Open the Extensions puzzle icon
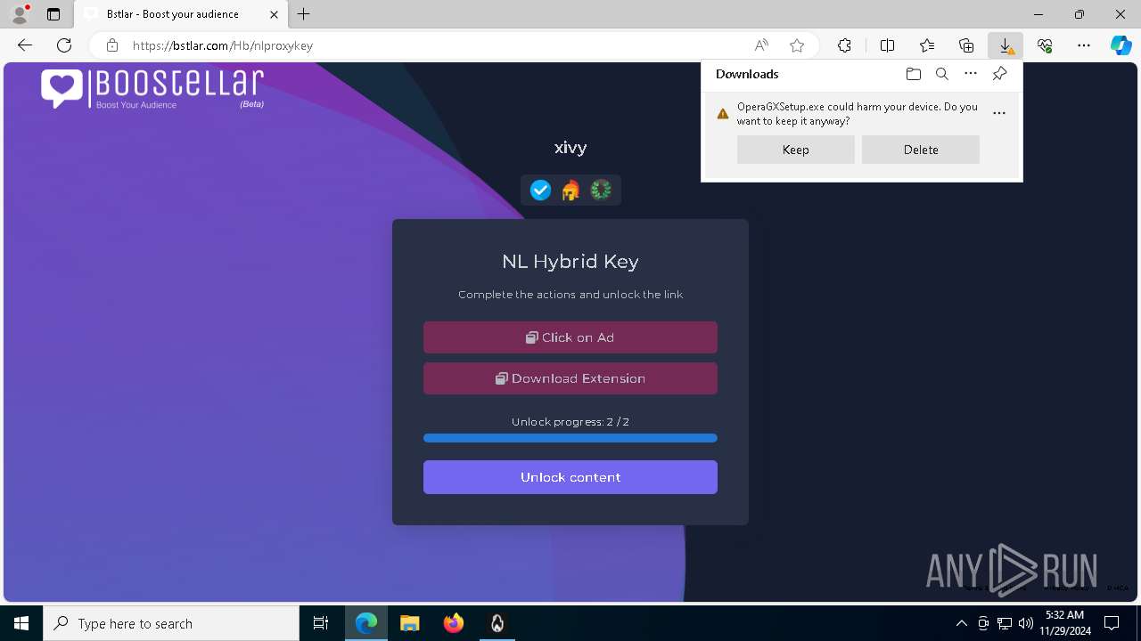The width and height of the screenshot is (1141, 641). [x=844, y=45]
